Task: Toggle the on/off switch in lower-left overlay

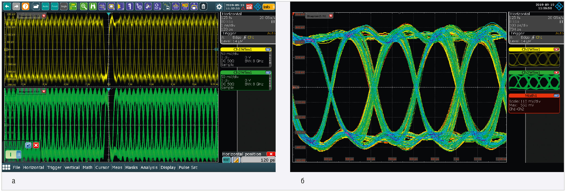Action: point(14,154)
